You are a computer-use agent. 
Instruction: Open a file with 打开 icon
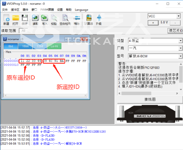[16, 20]
